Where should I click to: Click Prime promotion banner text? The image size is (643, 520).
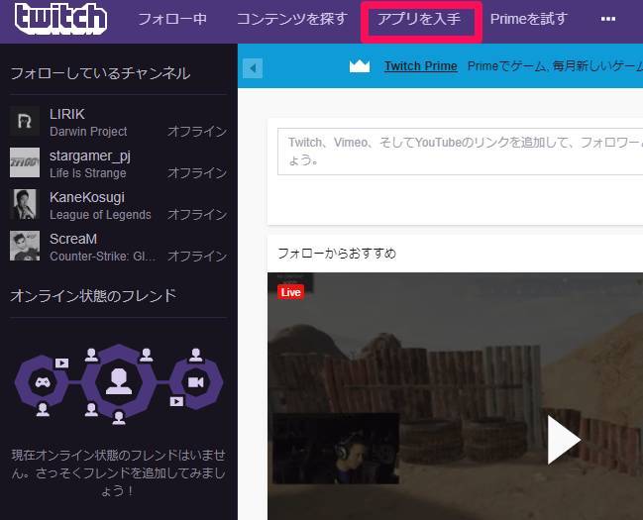click(x=555, y=66)
